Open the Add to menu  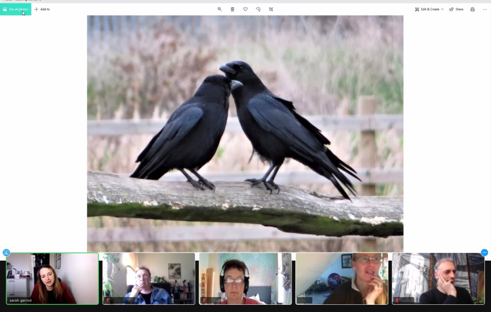click(42, 9)
